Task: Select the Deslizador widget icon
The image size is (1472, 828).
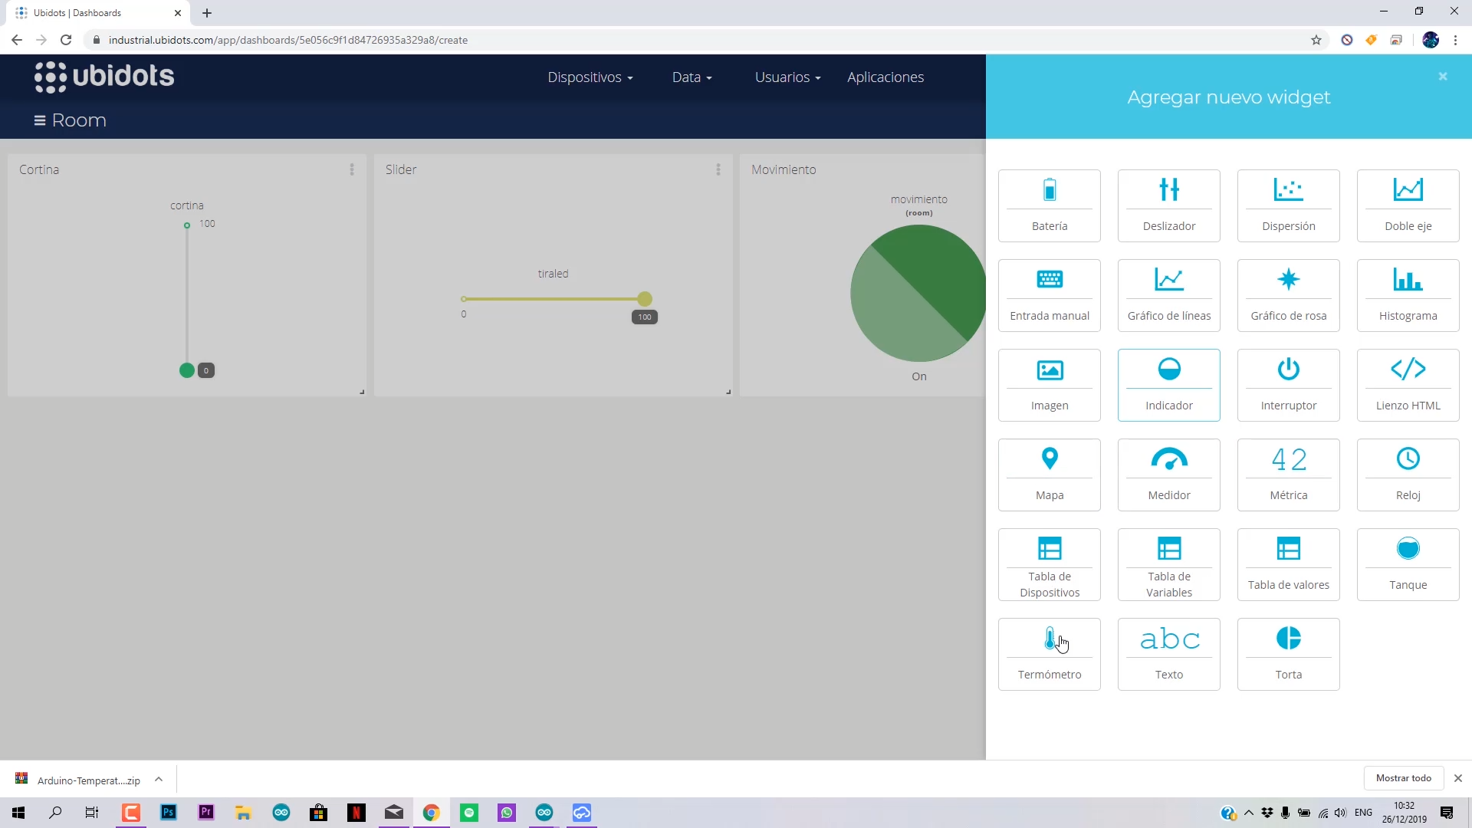Action: point(1168,189)
